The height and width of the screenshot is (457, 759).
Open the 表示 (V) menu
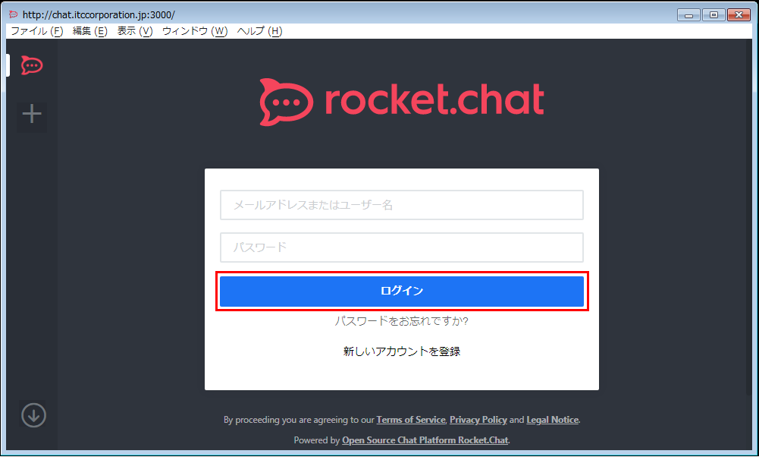135,31
